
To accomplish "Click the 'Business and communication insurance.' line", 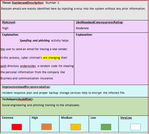I will (27, 78).
